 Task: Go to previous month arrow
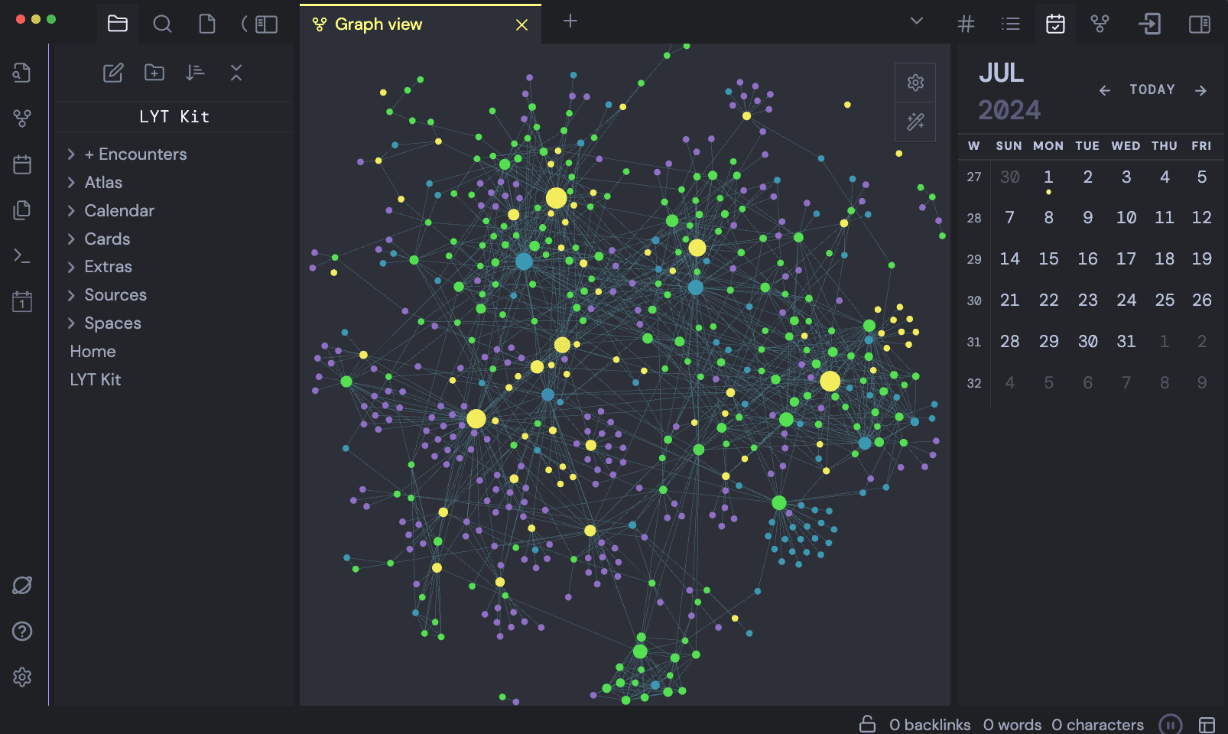[x=1105, y=90]
